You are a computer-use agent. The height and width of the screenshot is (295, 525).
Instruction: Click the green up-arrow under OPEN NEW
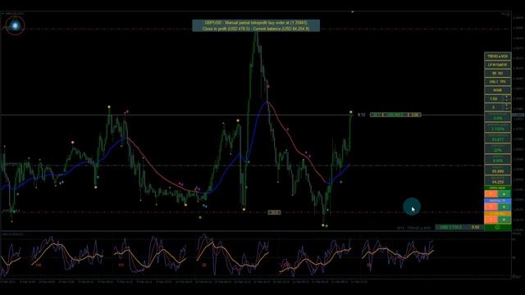504,194
